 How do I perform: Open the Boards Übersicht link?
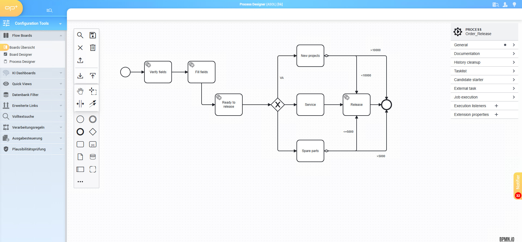pos(22,47)
